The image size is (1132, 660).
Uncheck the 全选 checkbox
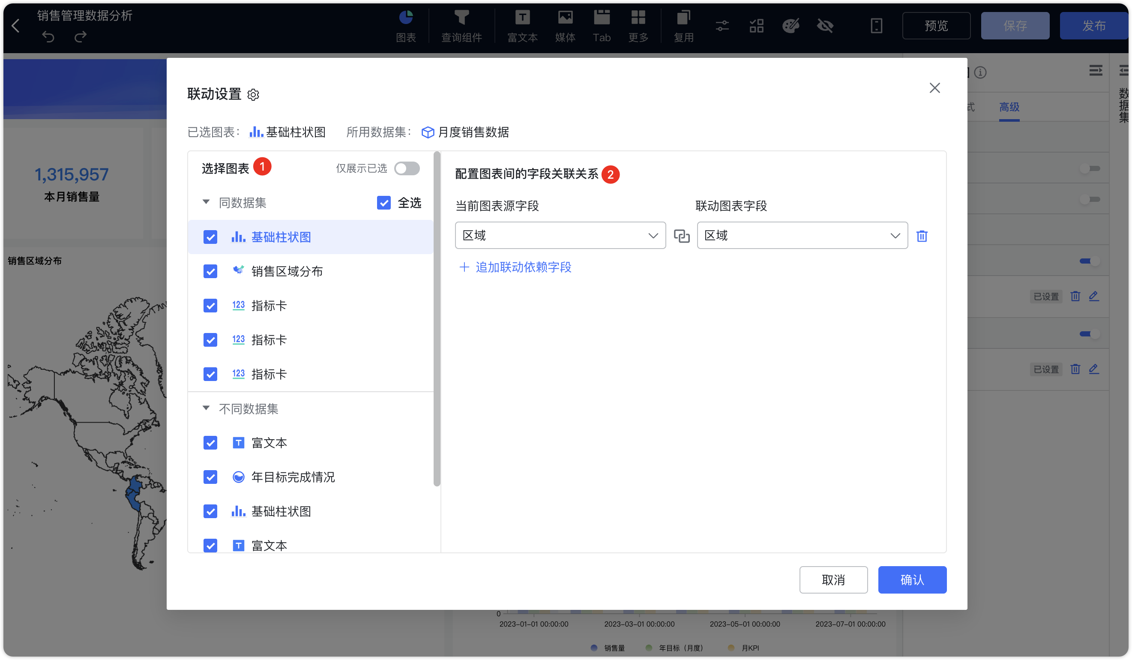(383, 203)
